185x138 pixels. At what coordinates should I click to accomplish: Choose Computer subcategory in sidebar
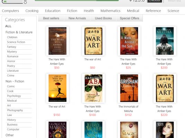point(13,129)
